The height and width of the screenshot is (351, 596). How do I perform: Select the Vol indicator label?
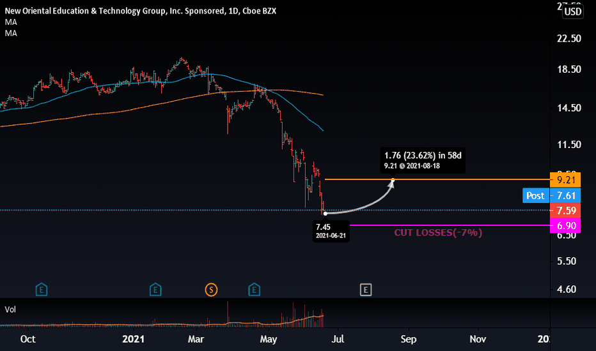10,310
